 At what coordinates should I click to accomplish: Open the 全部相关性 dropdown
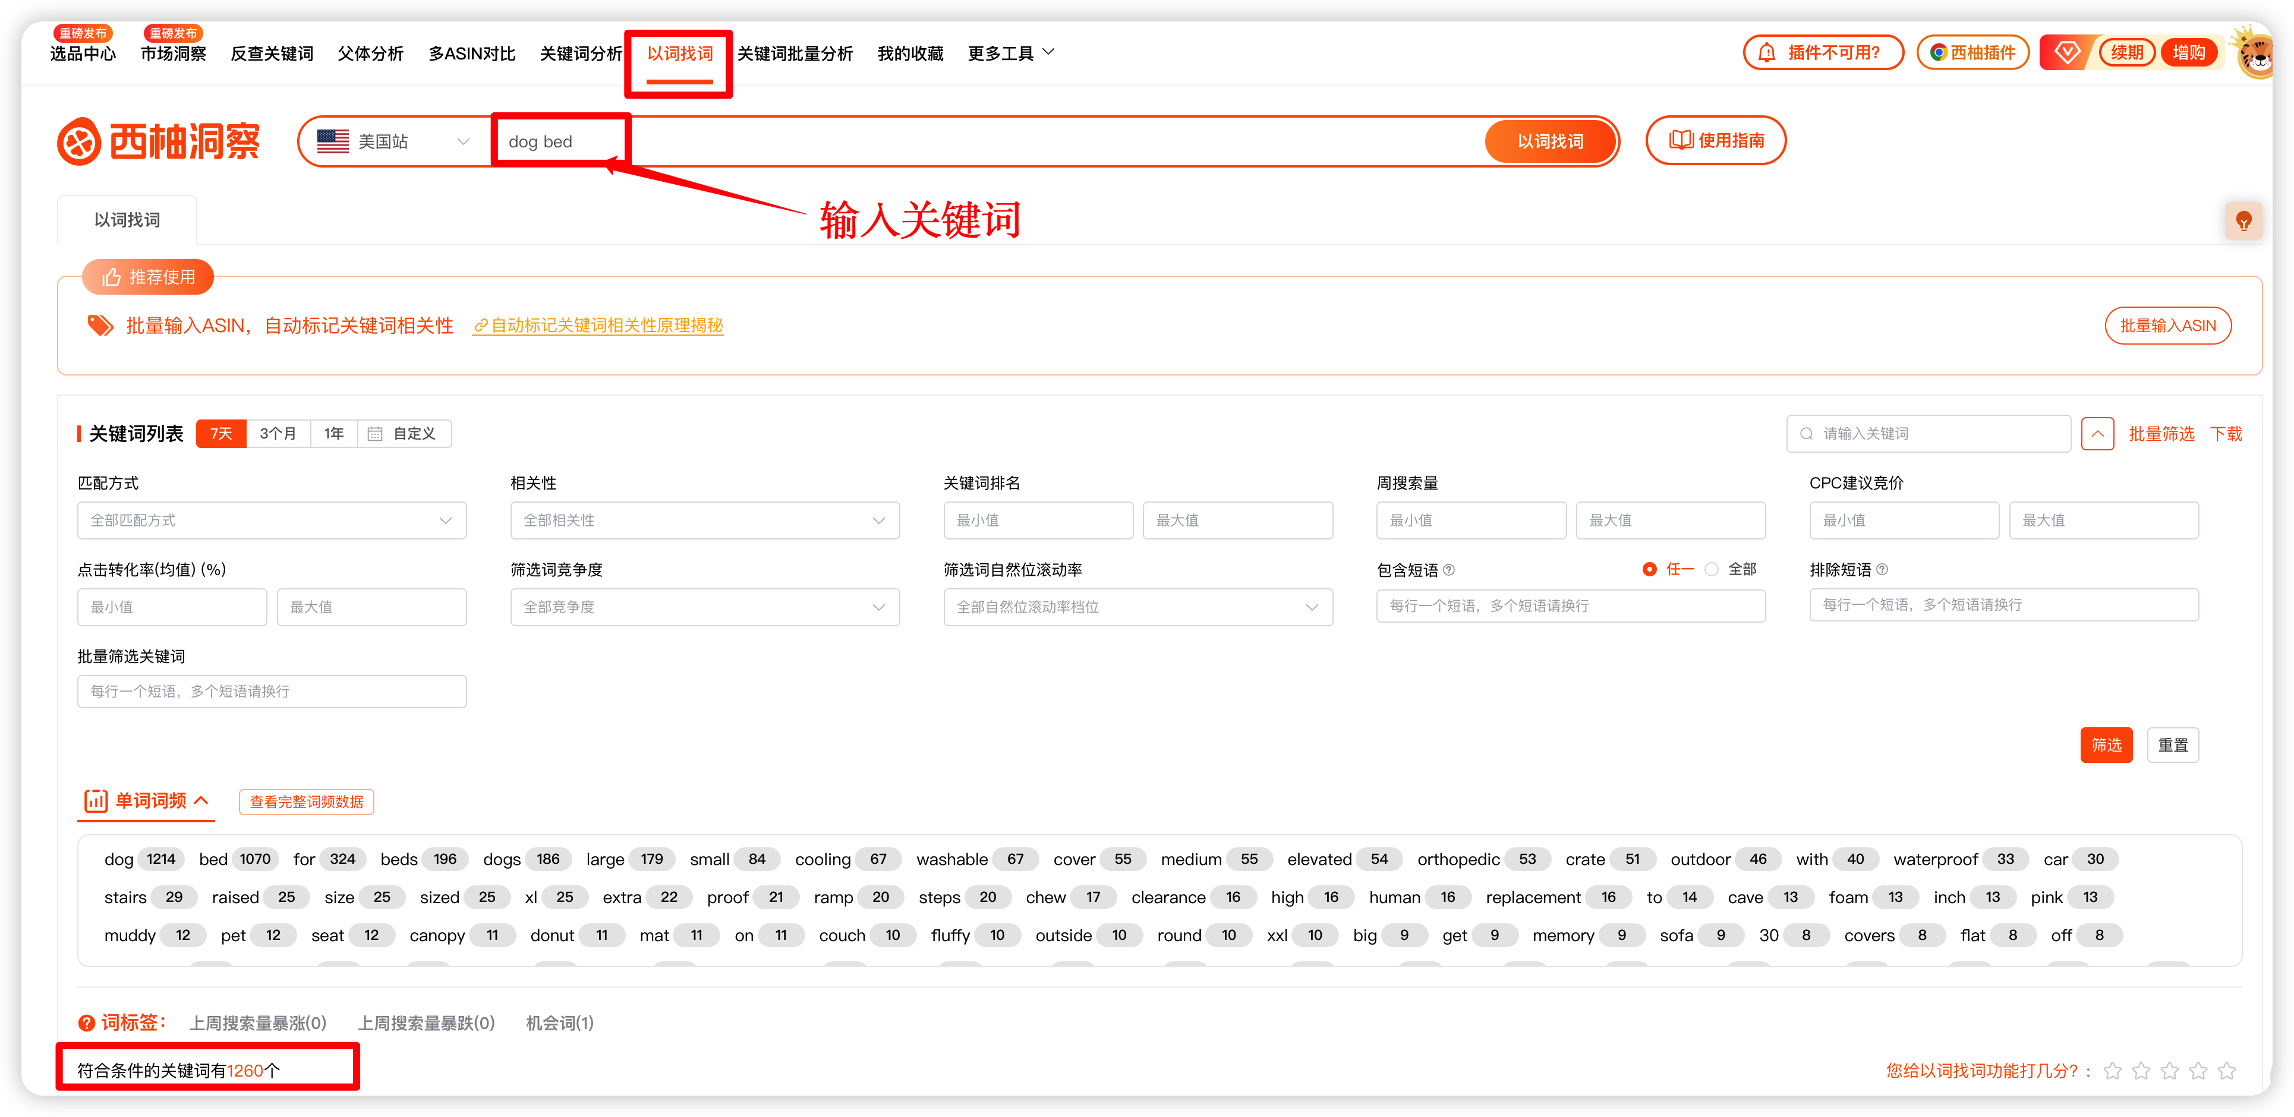click(x=704, y=520)
